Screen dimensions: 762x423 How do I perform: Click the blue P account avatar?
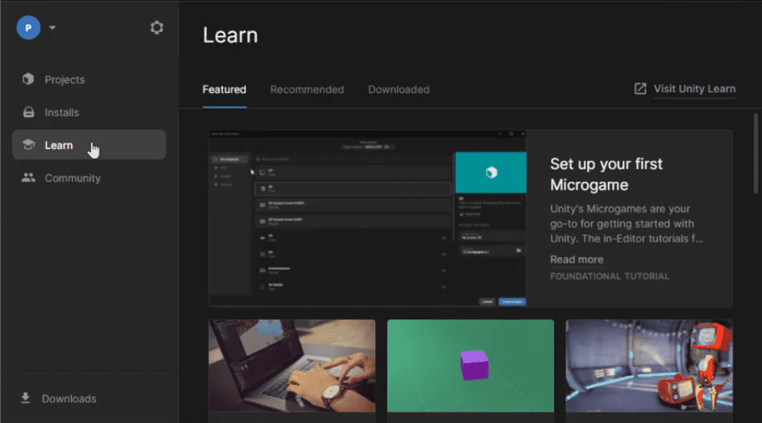pyautogui.click(x=28, y=28)
